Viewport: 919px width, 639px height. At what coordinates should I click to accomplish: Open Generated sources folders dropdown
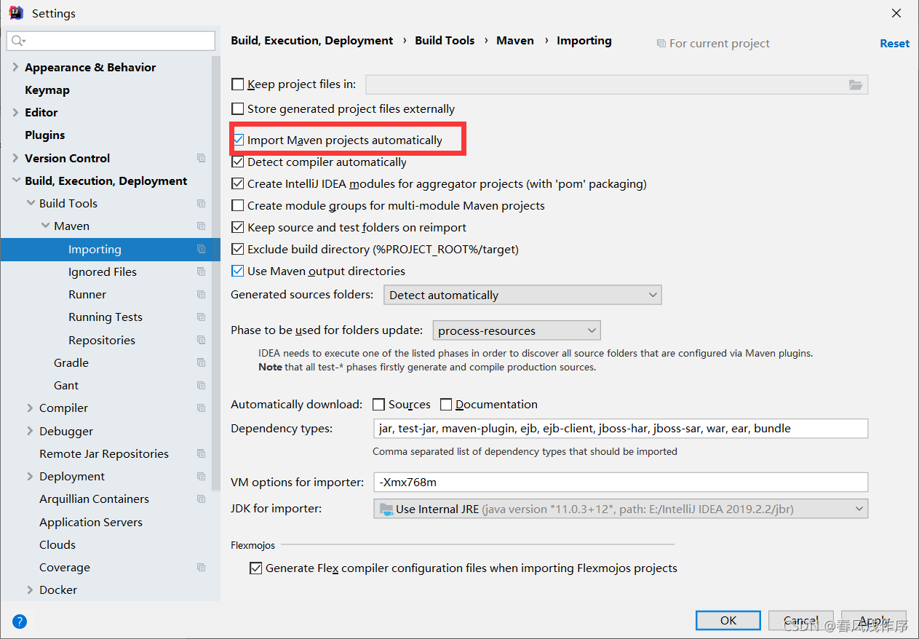click(522, 295)
